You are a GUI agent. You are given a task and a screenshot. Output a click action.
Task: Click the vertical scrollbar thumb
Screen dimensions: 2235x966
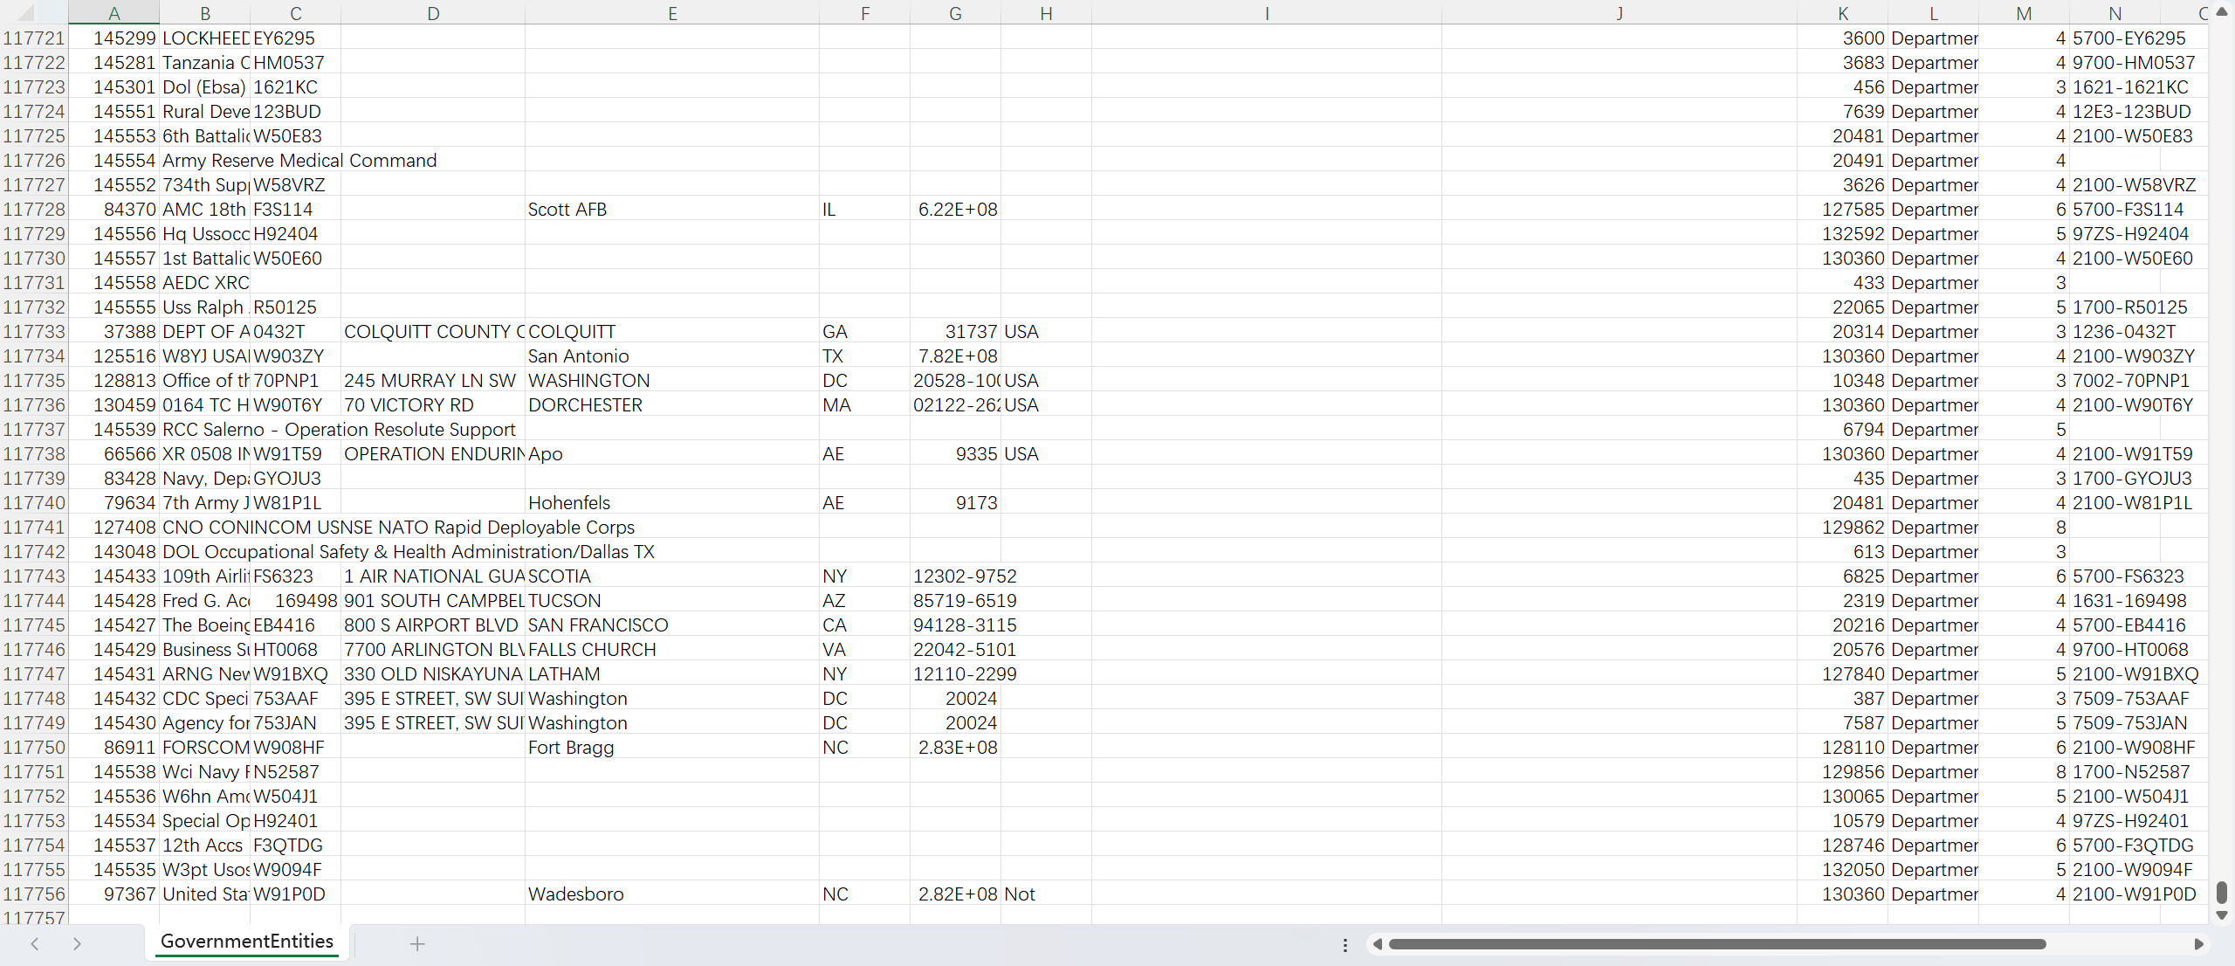tap(2222, 893)
